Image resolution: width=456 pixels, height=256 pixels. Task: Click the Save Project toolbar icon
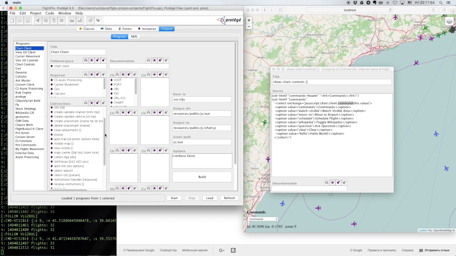[28, 21]
